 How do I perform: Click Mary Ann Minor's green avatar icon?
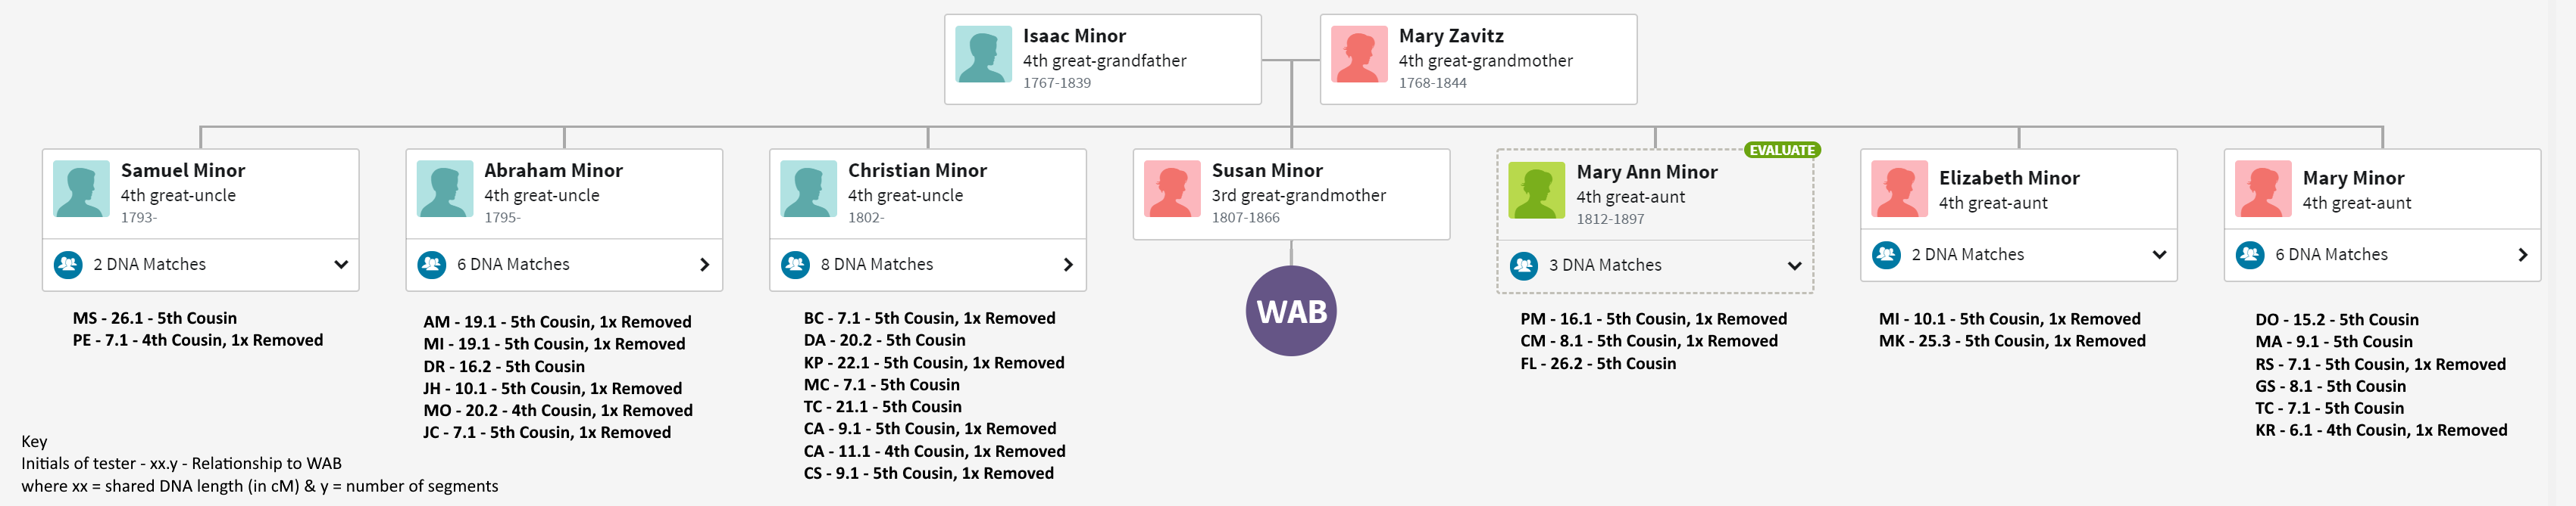[1537, 191]
